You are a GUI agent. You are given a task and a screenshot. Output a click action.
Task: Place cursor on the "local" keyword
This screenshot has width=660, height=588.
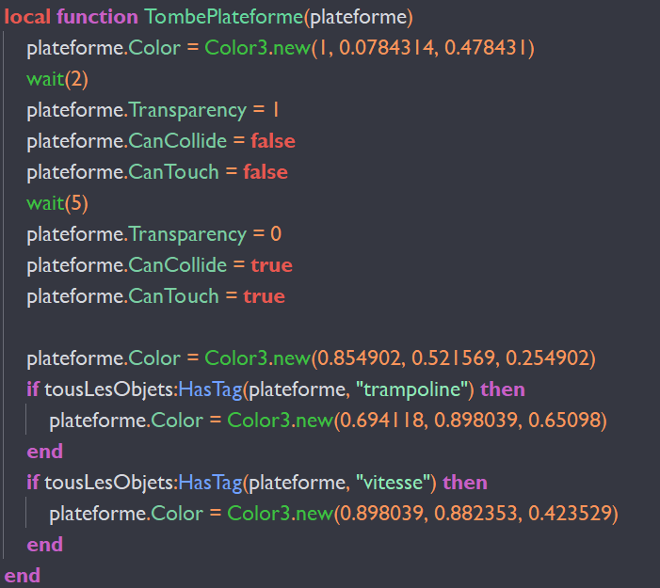[27, 17]
